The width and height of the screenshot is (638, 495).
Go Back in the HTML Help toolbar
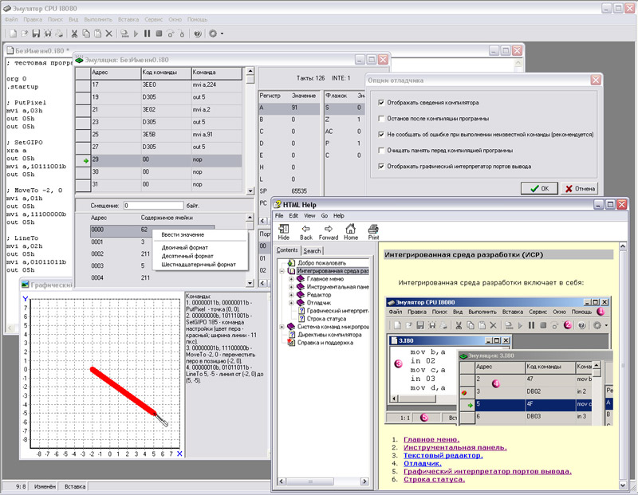click(x=306, y=232)
